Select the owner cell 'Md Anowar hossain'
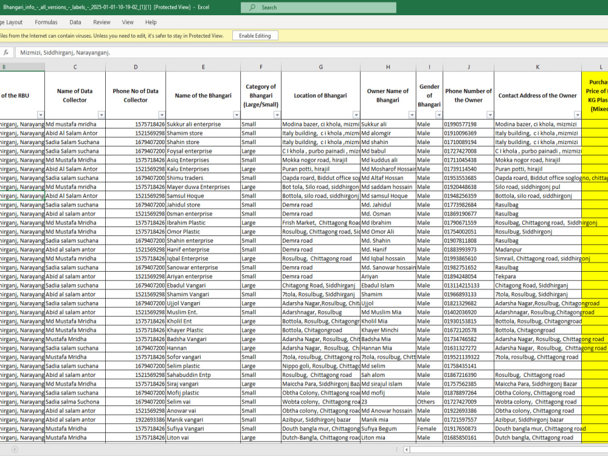This screenshot has width=608, height=456. [388, 410]
